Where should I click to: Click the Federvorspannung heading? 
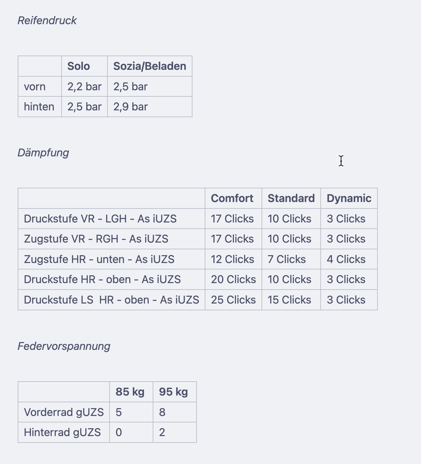64,346
